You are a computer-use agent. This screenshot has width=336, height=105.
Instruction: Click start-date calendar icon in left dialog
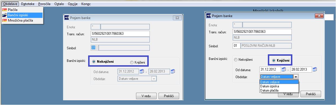pyautogui.click(x=142, y=71)
